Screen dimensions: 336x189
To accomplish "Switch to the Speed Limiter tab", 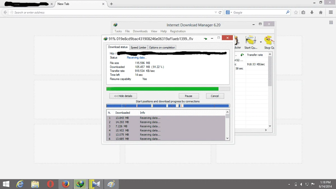I will click(x=139, y=48).
